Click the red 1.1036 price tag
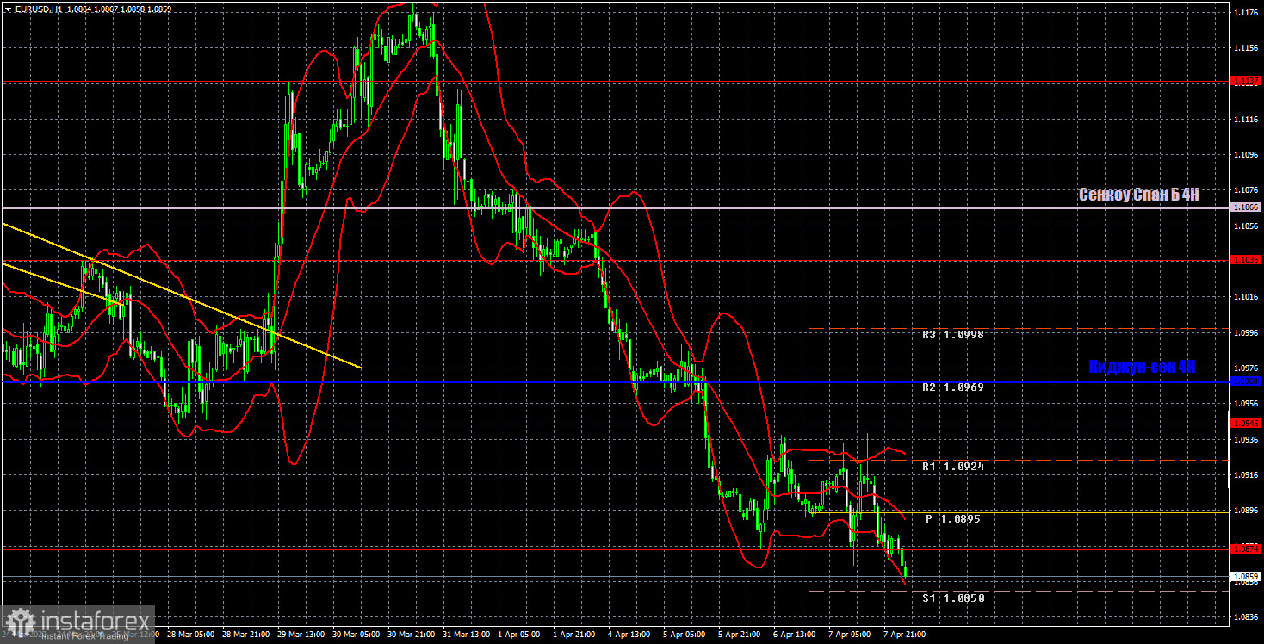This screenshot has height=644, width=1264. [x=1247, y=259]
